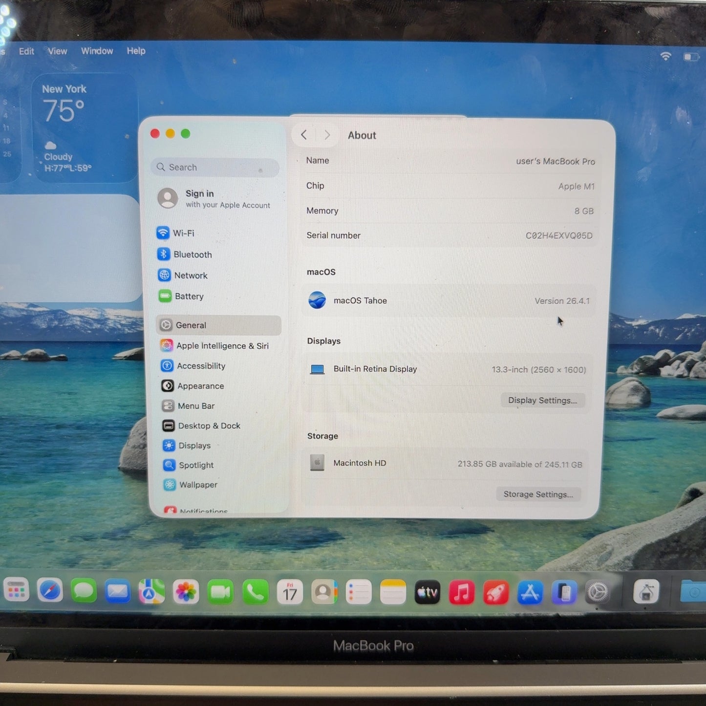Open Calendar showing Fri 17 in the Dock
This screenshot has width=706, height=706.
pyautogui.click(x=290, y=592)
